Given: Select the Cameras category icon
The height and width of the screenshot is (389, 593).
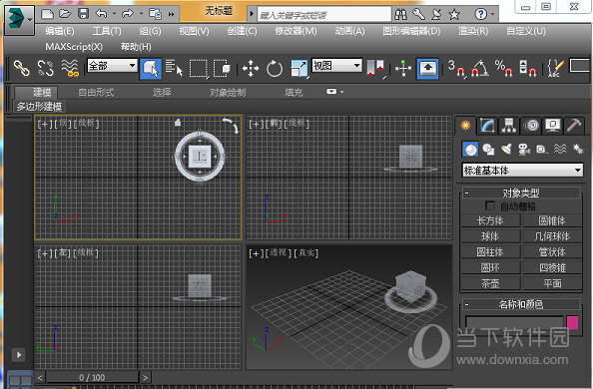Looking at the screenshot, I should pyautogui.click(x=524, y=150).
